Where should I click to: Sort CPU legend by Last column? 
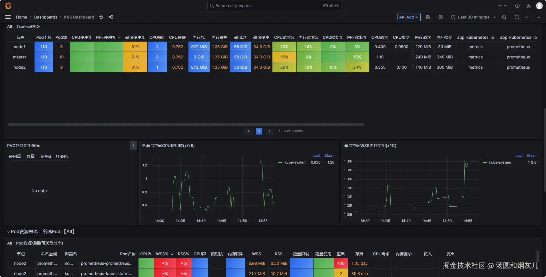[317, 156]
